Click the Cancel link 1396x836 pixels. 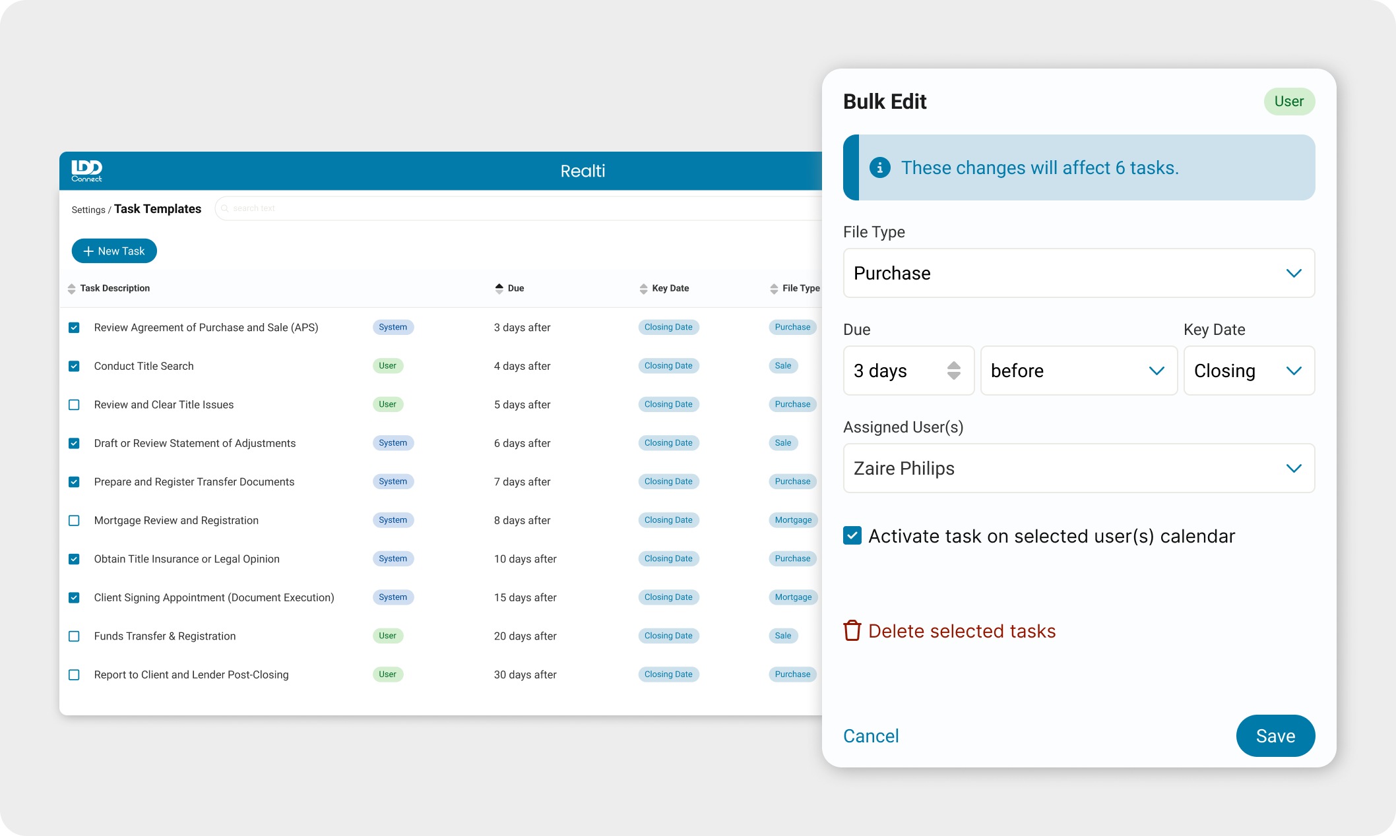(870, 736)
